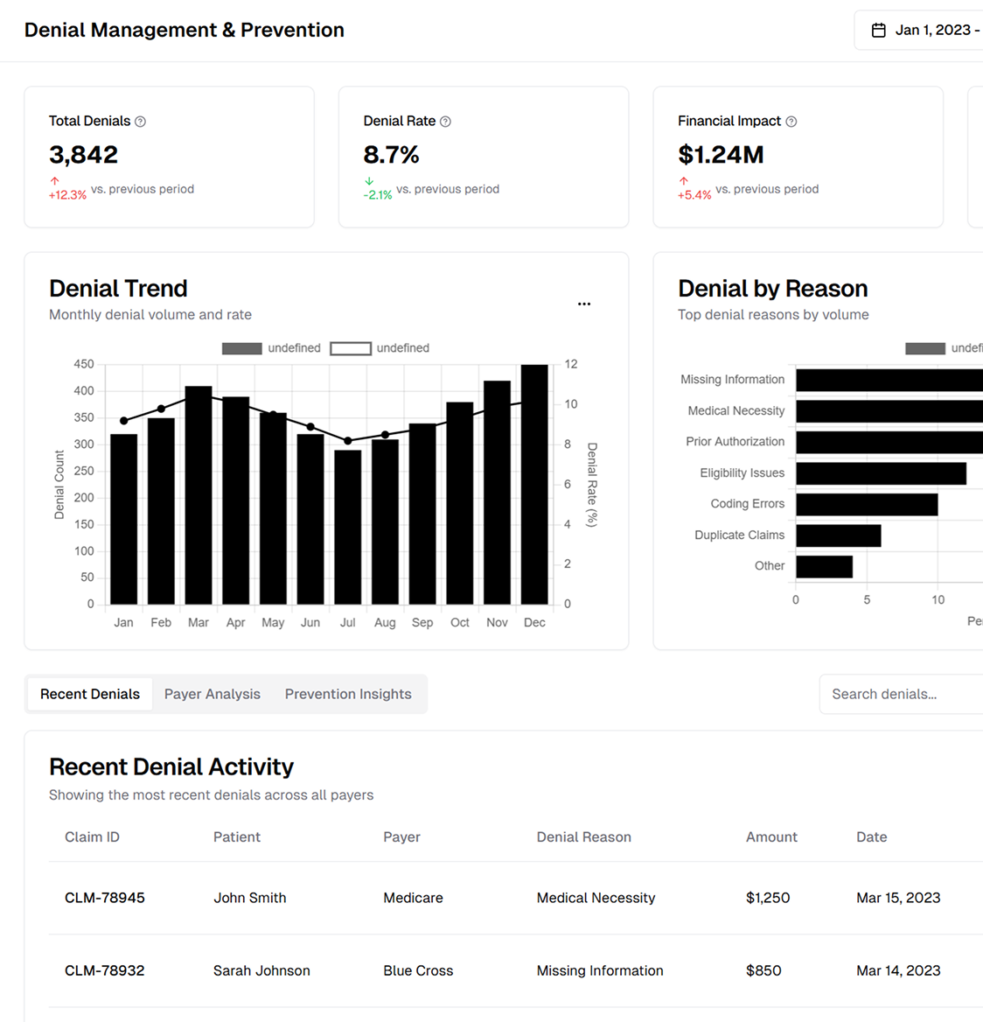Open claim CLM-78932 row
983x1022 pixels.
(105, 970)
